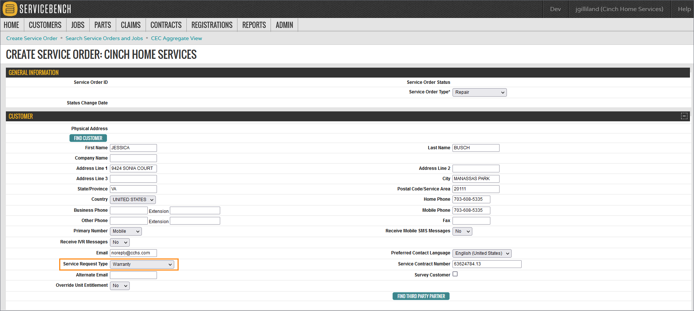Viewport: 694px width, 311px height.
Task: Open the Jobs menu
Action: click(x=78, y=25)
